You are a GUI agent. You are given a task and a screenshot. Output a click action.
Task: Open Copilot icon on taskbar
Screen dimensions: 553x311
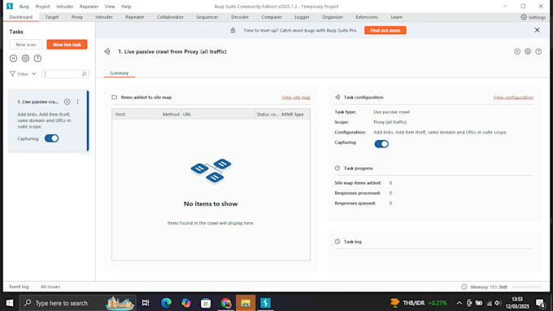[x=186, y=303]
